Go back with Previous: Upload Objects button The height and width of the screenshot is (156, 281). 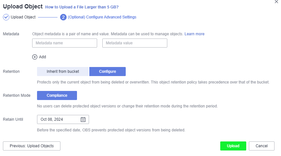32,146
